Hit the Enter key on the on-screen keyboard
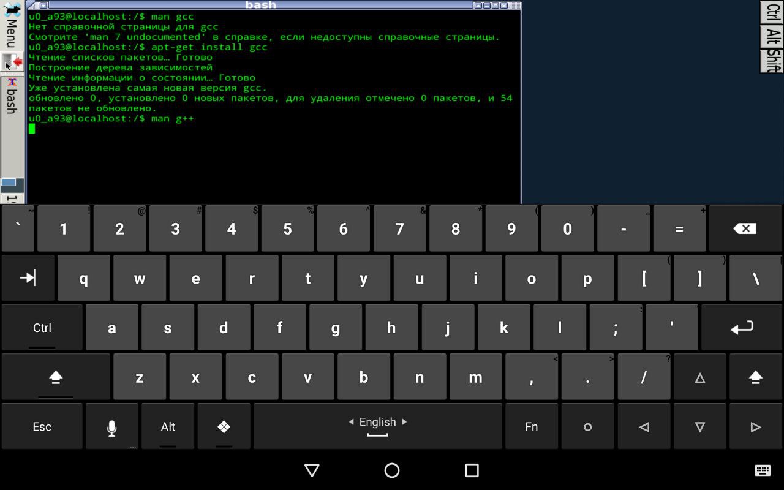Image resolution: width=784 pixels, height=490 pixels. 742,328
